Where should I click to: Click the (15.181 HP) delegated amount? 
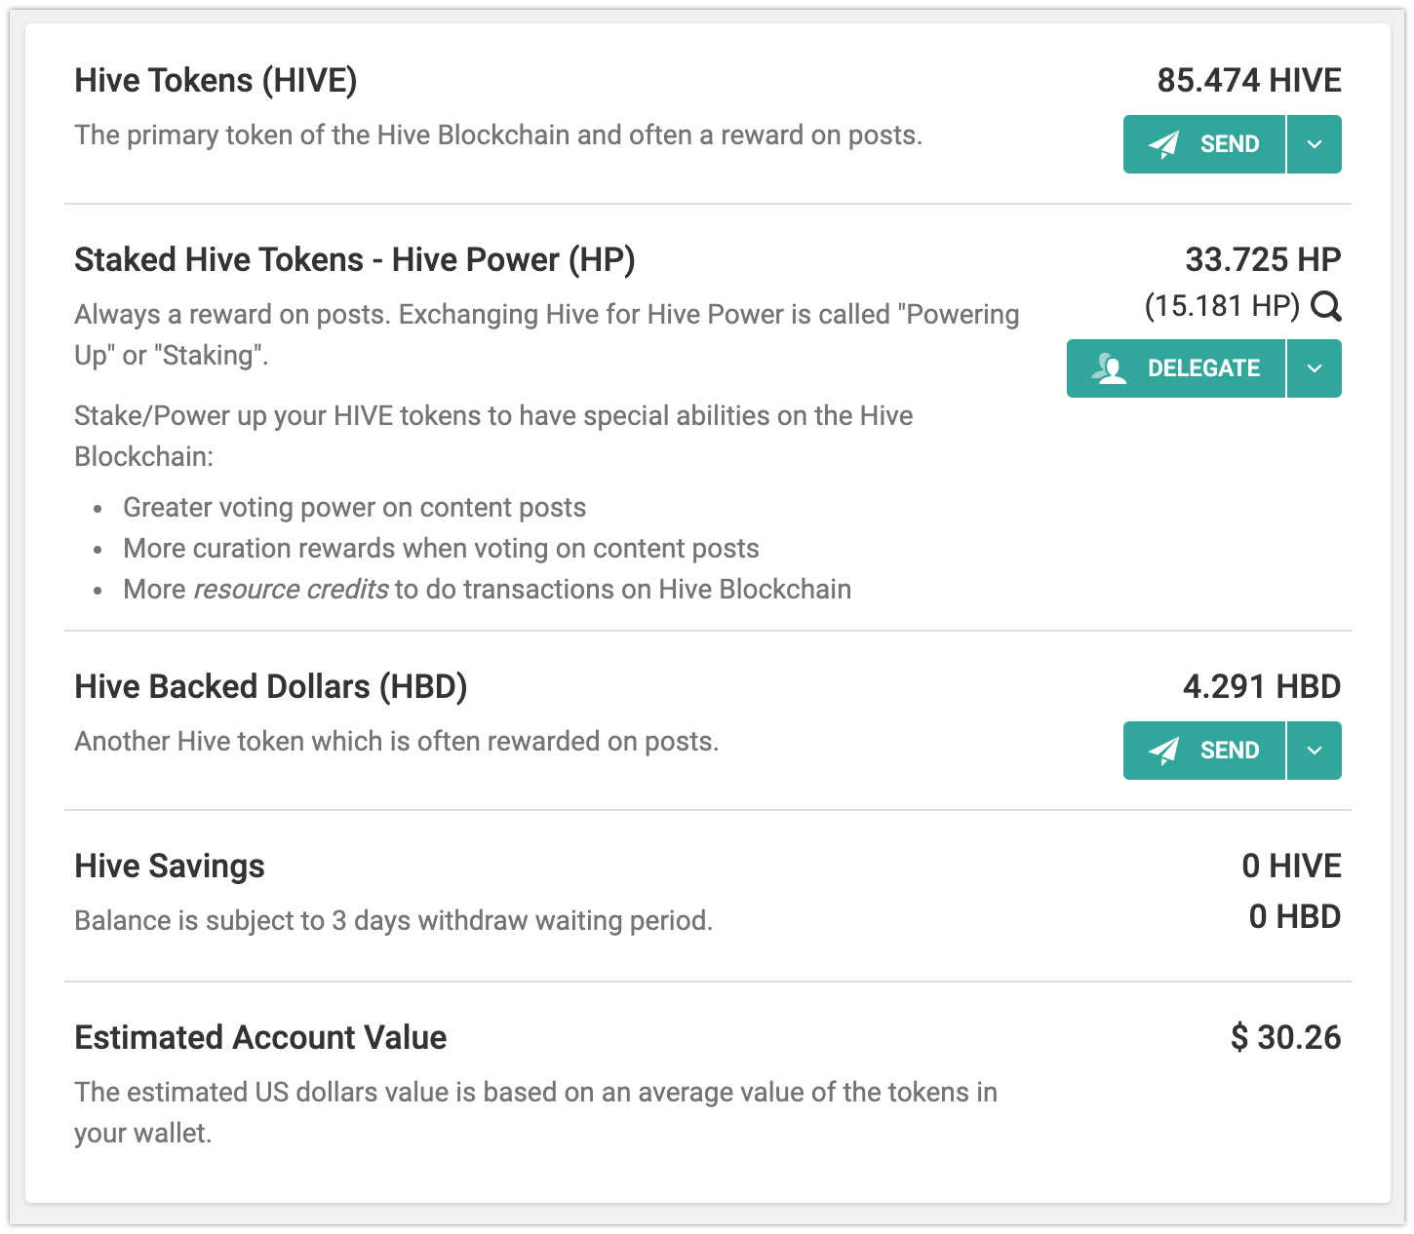pos(1223,306)
